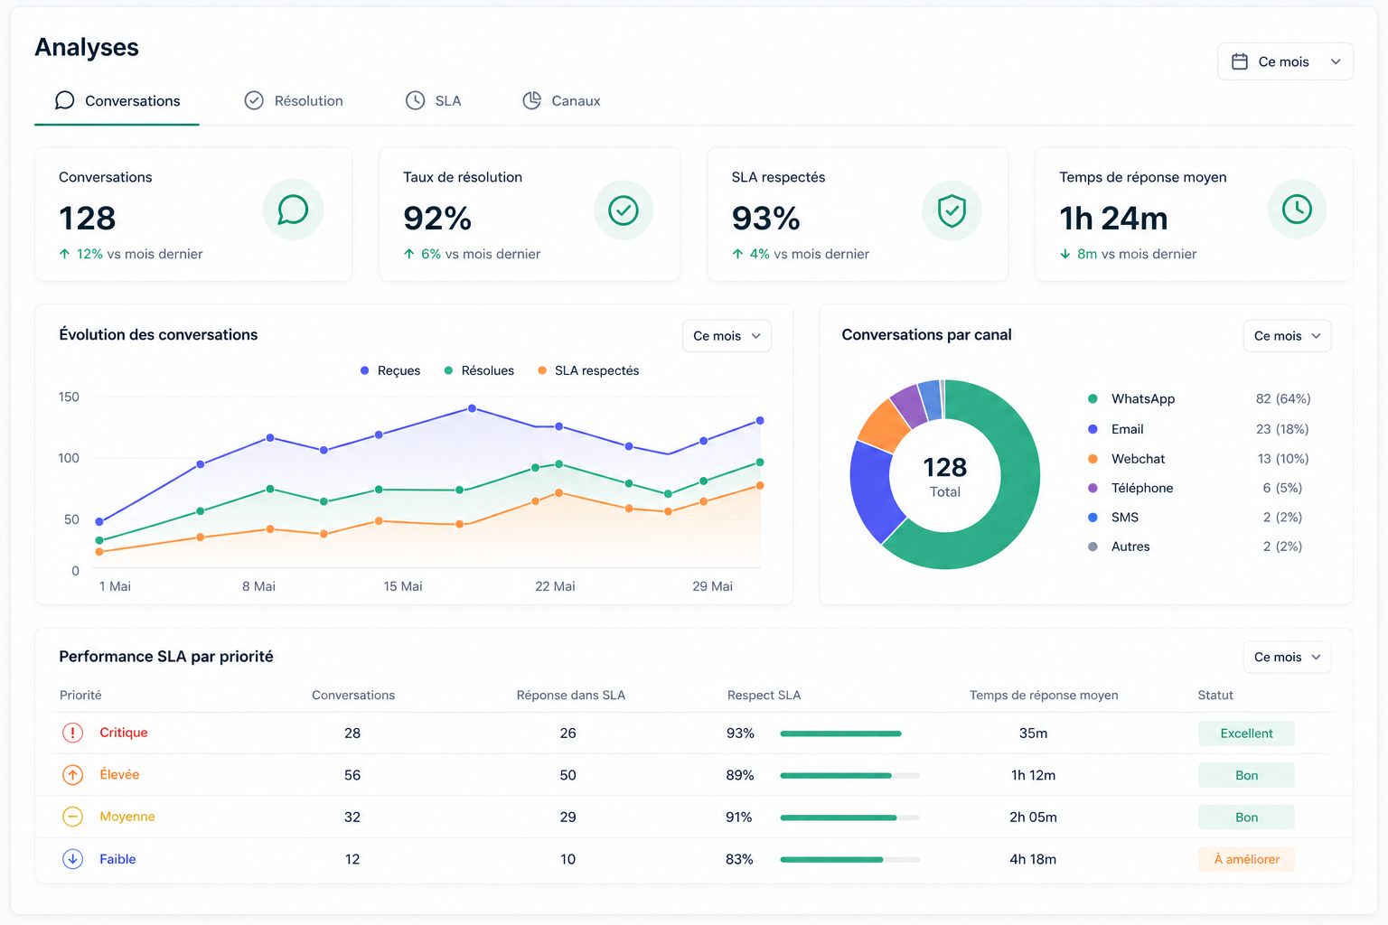Viewport: 1388px width, 925px height.
Task: Click the Priorité column header
Action: [80, 695]
